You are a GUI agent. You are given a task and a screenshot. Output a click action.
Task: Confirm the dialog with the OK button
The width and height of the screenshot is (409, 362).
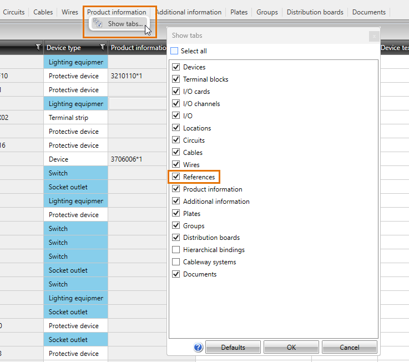[x=291, y=348]
